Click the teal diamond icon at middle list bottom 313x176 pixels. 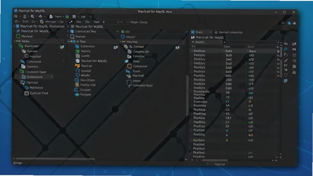(x=77, y=95)
